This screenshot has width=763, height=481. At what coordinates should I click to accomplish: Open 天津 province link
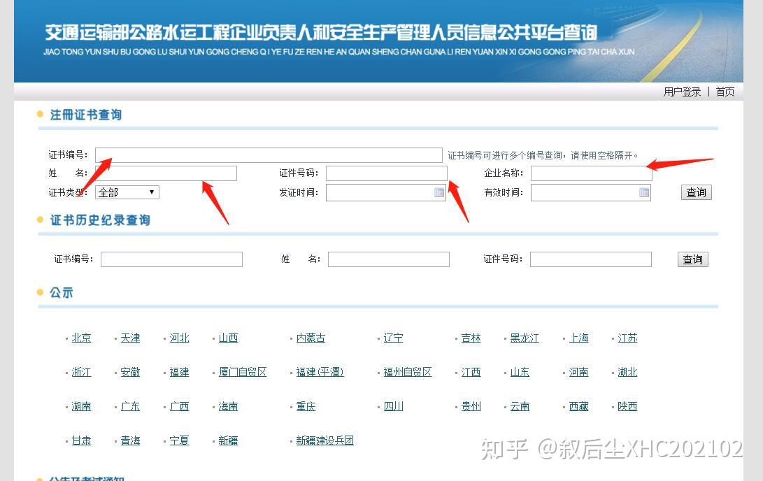click(130, 338)
